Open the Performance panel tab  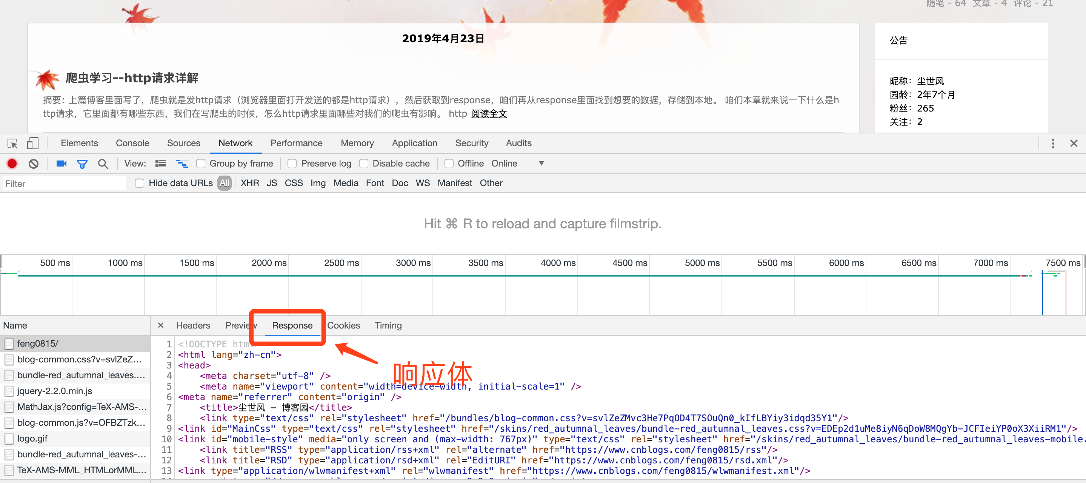(x=296, y=143)
